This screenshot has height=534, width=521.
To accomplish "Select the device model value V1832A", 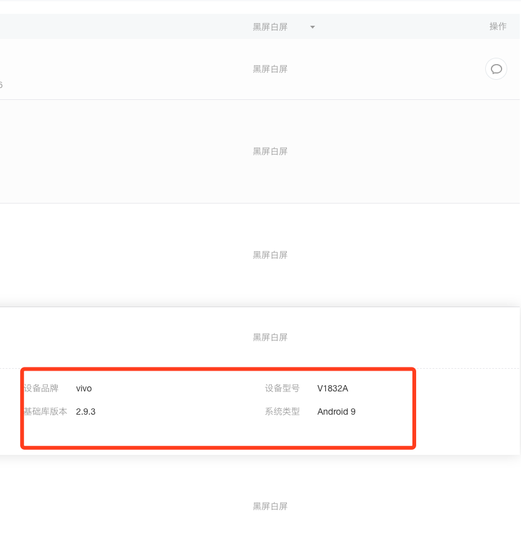I will 333,388.
